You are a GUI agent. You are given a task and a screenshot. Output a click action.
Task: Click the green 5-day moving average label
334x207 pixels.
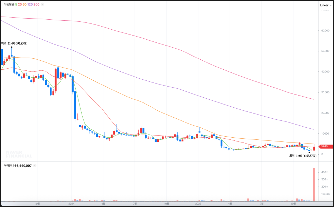(x=16, y=4)
